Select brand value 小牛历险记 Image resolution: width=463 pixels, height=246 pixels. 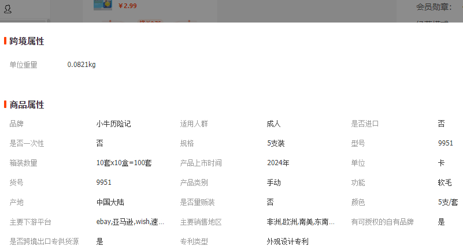[114, 124]
